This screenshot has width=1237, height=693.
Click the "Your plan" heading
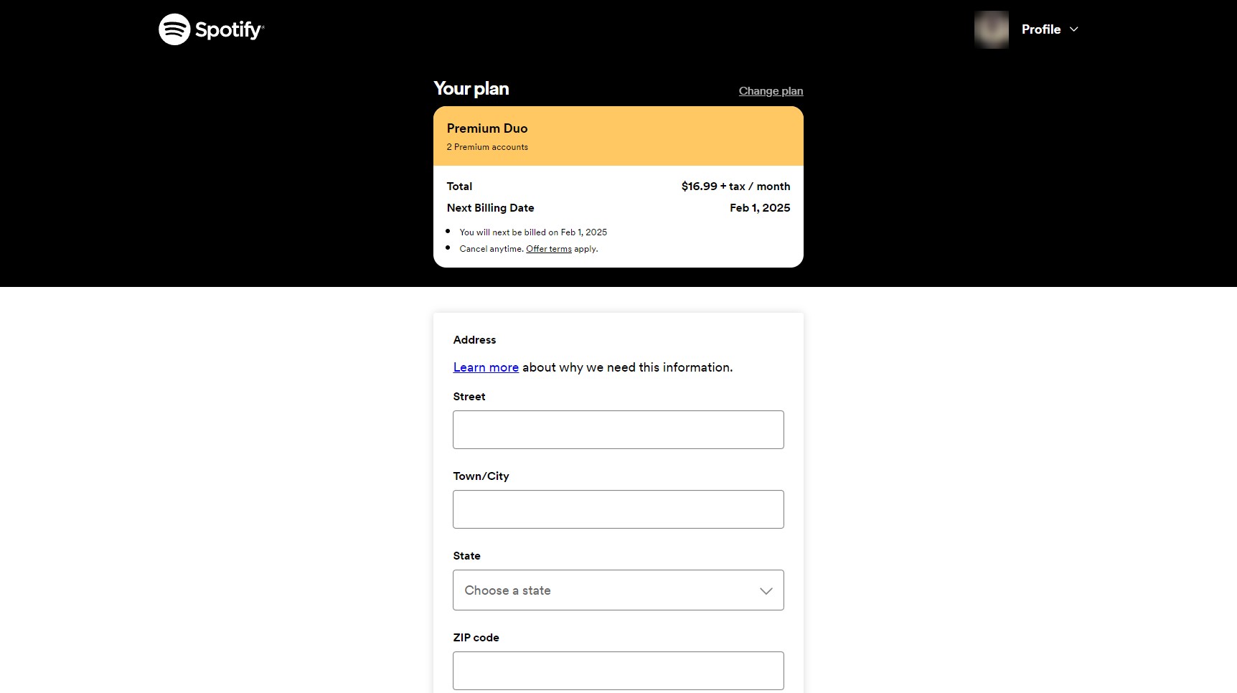coord(471,88)
